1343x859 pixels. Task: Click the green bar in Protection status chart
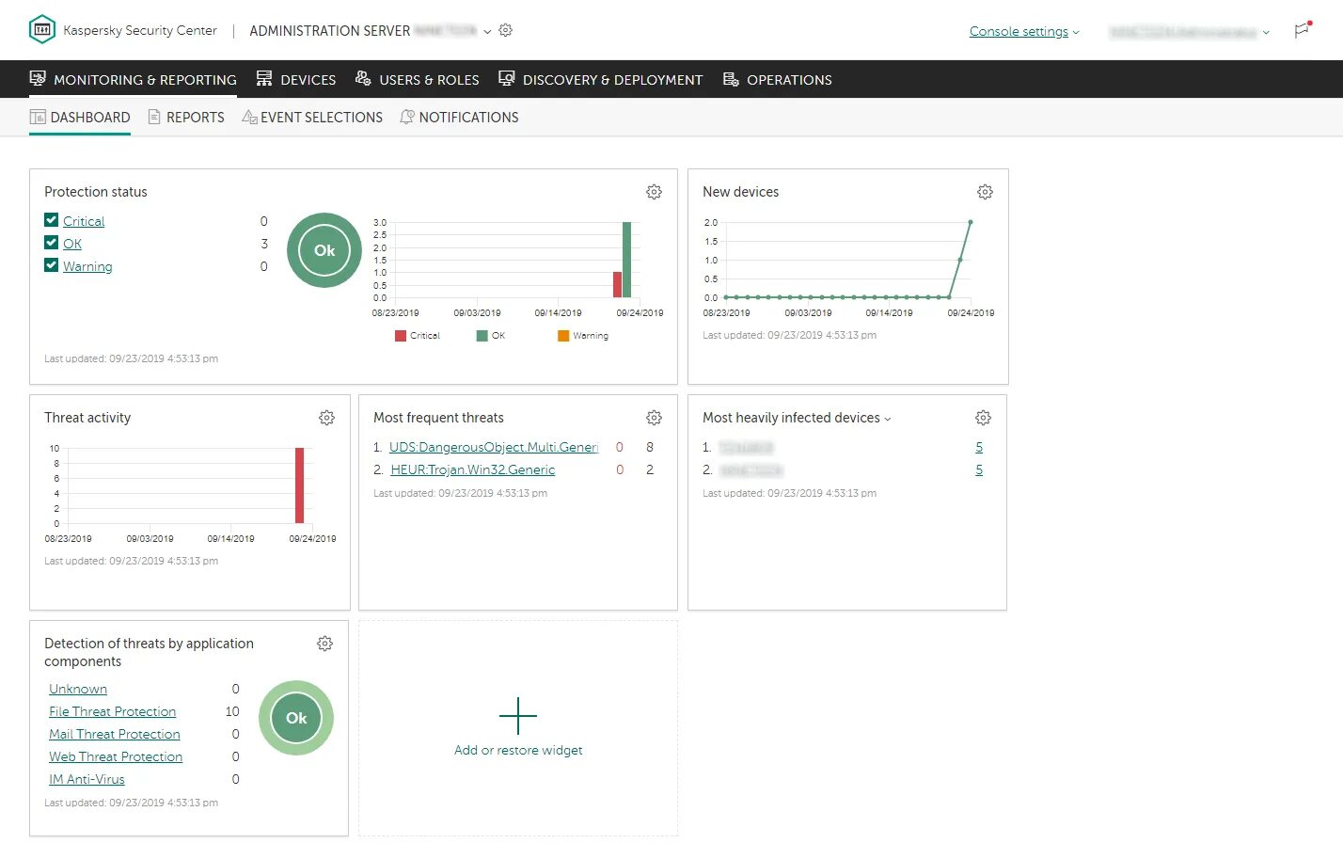(x=627, y=260)
